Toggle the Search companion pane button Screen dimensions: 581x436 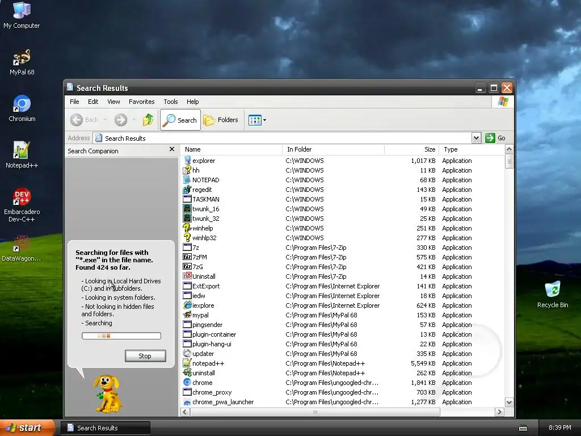180,120
